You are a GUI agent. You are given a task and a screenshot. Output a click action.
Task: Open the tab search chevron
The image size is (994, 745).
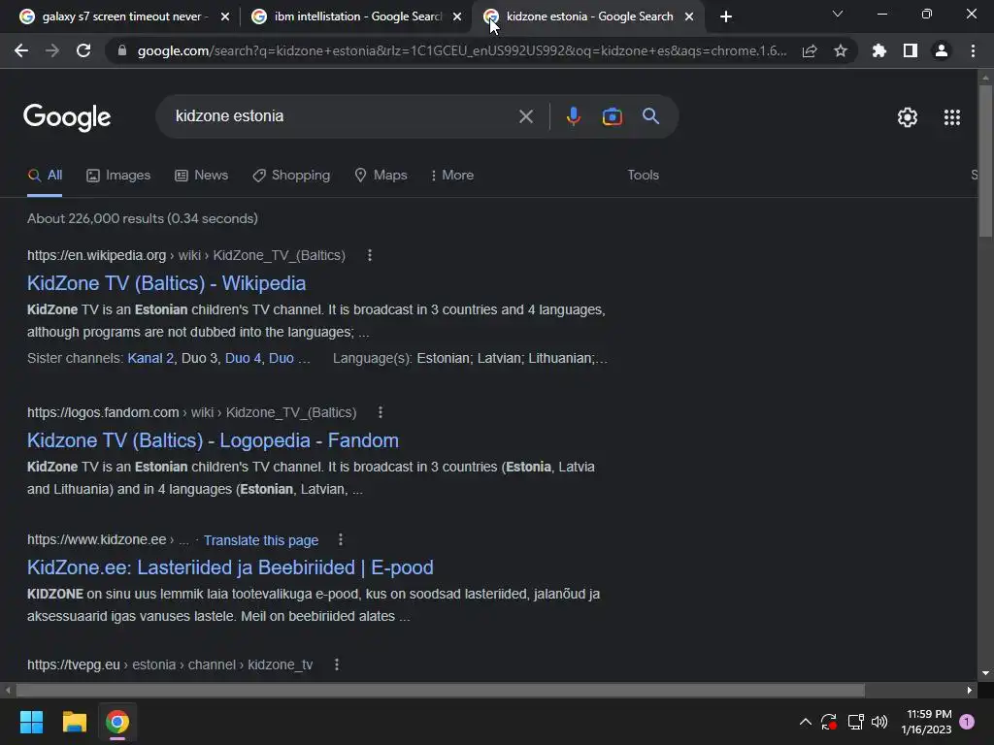[x=838, y=14]
